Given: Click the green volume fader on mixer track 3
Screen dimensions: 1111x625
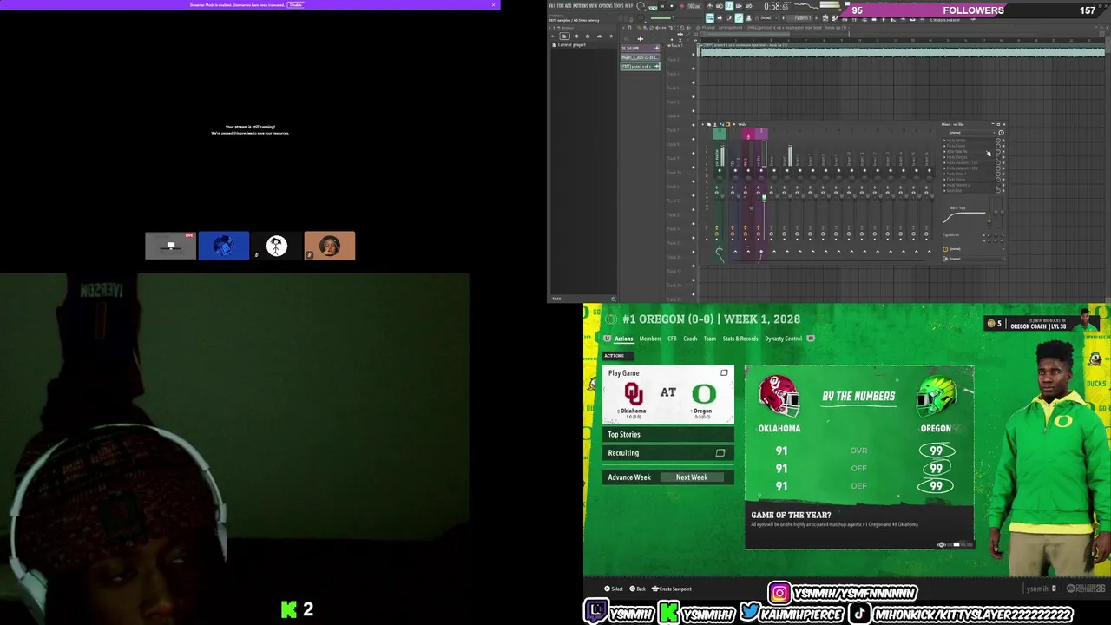Looking at the screenshot, I should coord(765,198).
